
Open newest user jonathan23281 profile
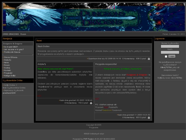click(x=9, y=93)
